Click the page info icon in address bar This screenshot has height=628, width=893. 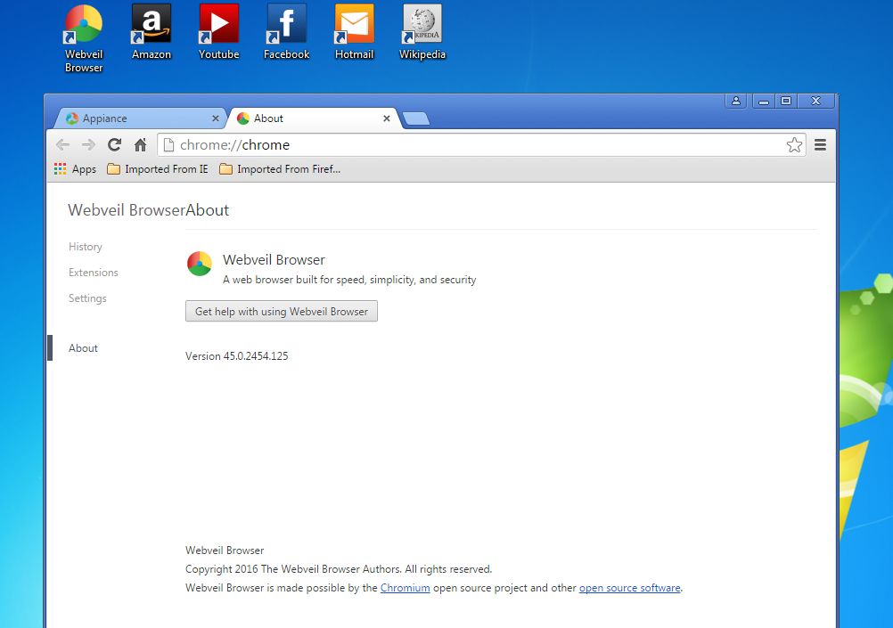tap(168, 144)
